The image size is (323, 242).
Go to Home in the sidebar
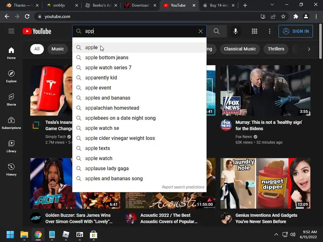[11, 53]
